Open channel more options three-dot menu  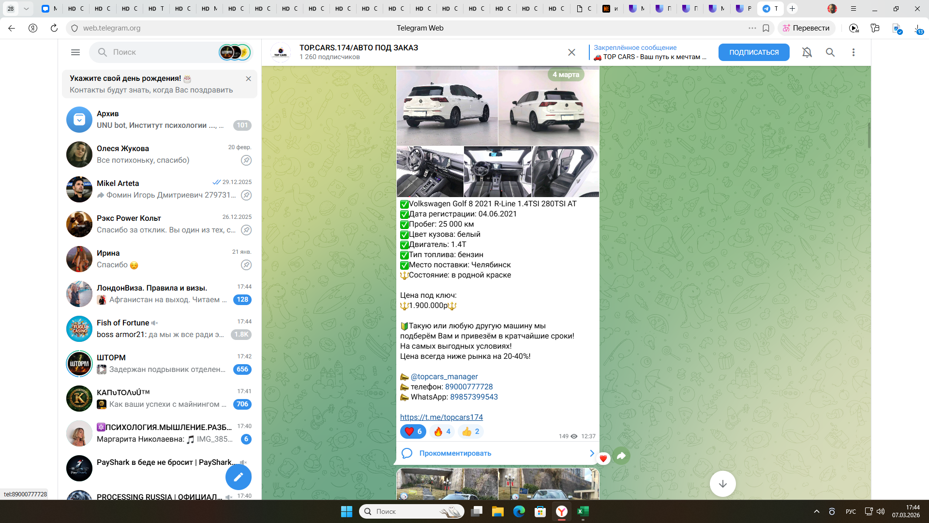[x=854, y=52]
